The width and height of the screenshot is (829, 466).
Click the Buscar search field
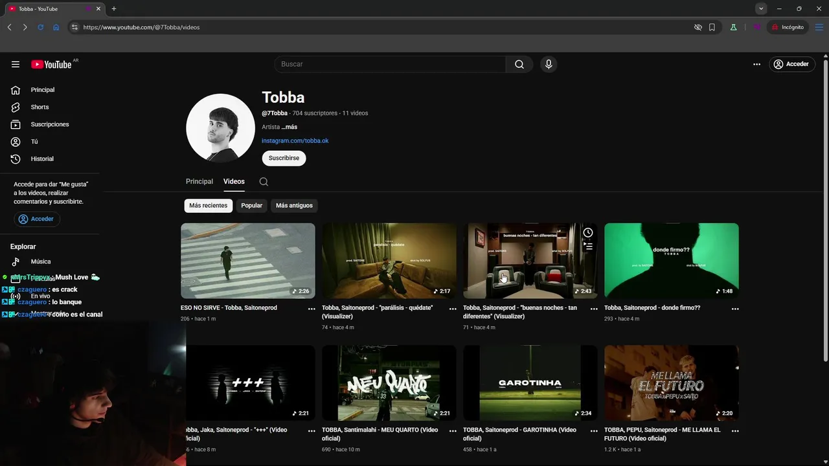click(390, 64)
